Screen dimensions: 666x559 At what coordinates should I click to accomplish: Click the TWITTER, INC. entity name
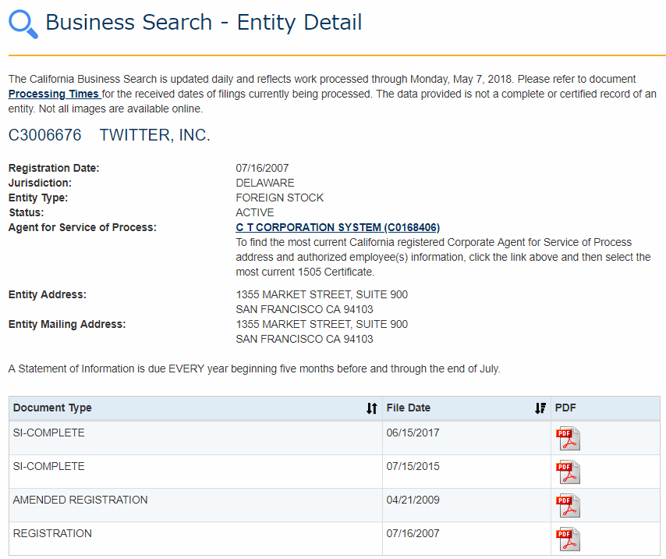tap(154, 135)
